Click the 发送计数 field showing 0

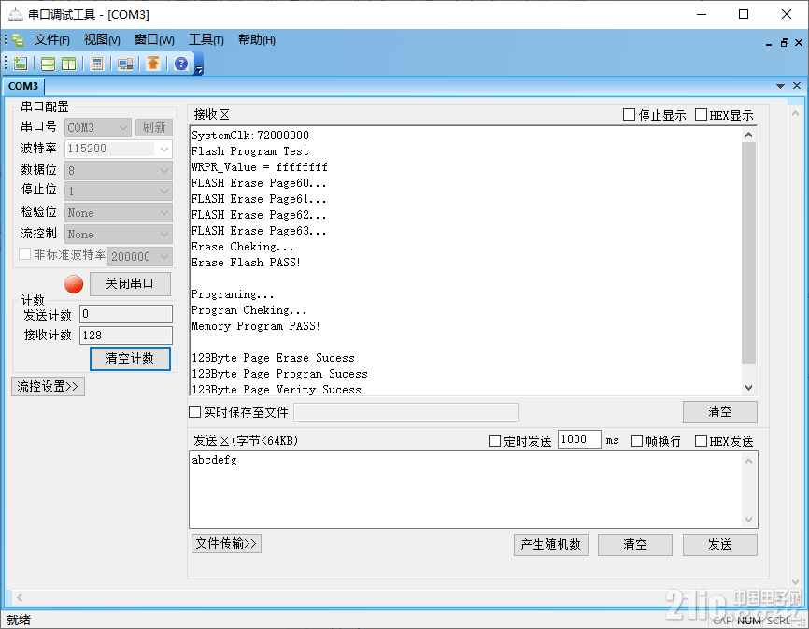[x=126, y=314]
